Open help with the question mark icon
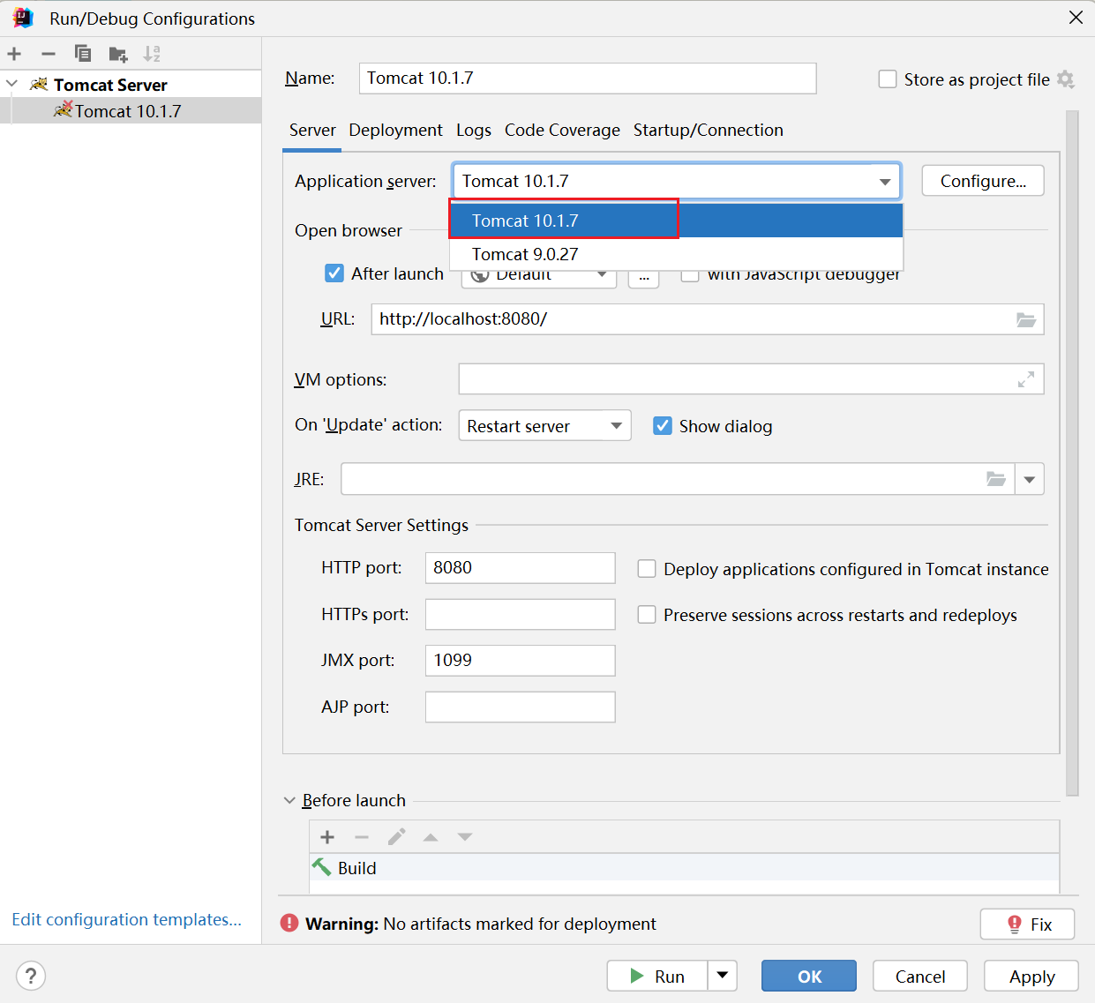Image resolution: width=1095 pixels, height=1003 pixels. (x=31, y=976)
